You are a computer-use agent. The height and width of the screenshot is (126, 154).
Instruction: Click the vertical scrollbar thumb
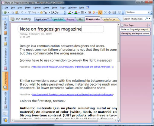click(118, 44)
